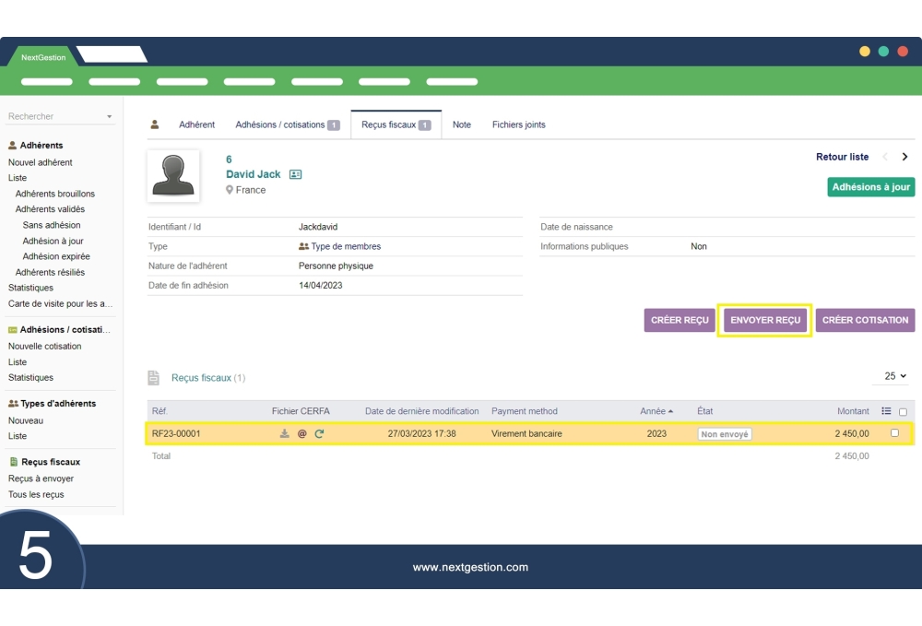Click the @ email icon for RF23-00001
This screenshot has width=922, height=626.
pos(301,433)
